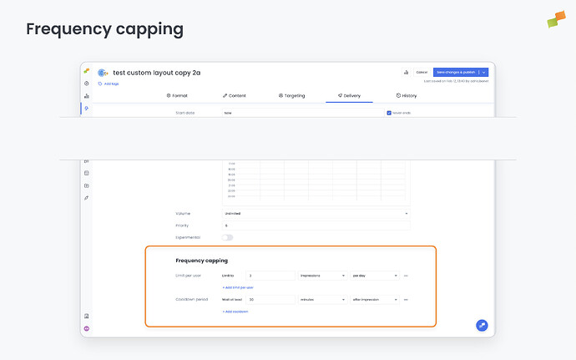Click the Cancel button
The width and height of the screenshot is (576, 360).
(x=422, y=73)
